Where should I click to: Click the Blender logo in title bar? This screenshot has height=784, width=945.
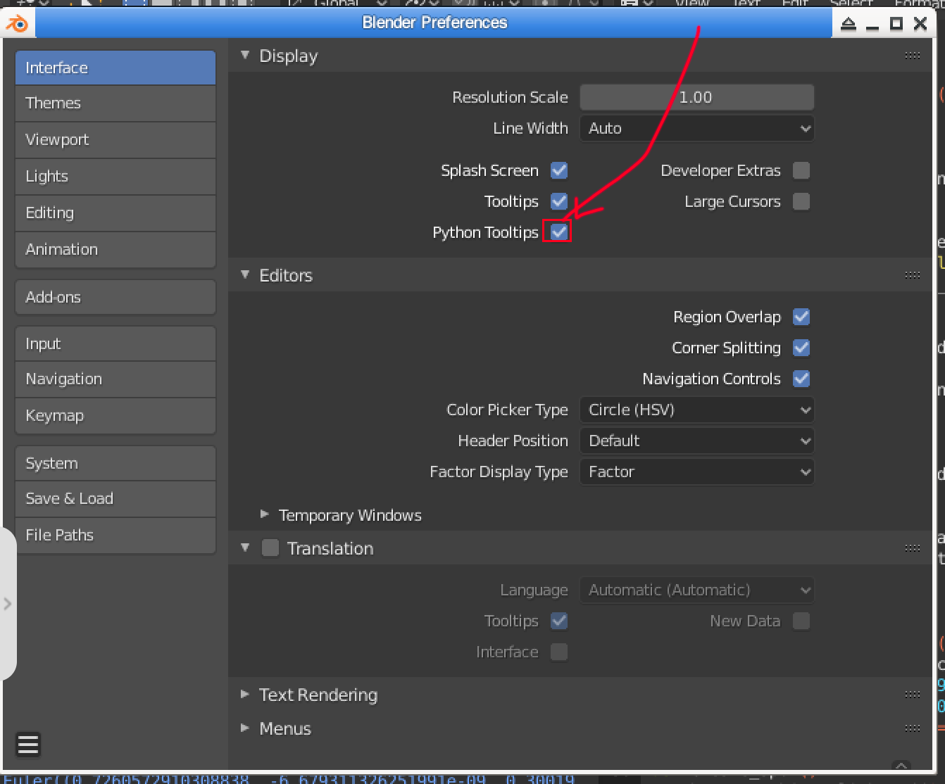coord(17,23)
